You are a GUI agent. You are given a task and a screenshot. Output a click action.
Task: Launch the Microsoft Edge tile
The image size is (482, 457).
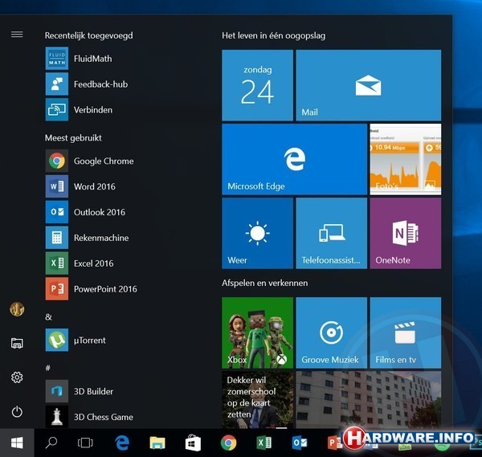(x=295, y=159)
